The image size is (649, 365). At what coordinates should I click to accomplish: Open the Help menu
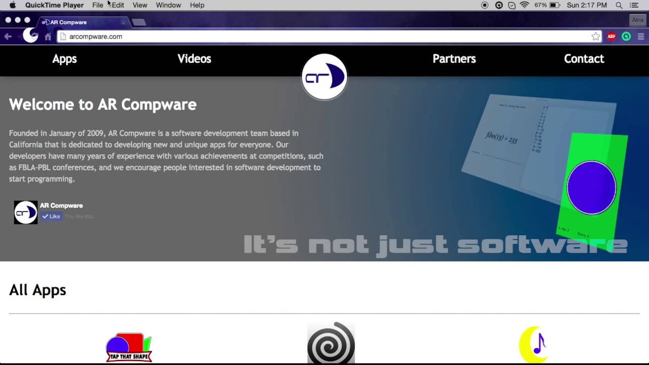pos(197,5)
